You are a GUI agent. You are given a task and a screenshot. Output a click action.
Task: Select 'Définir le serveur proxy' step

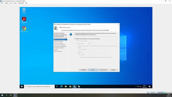tap(60, 40)
